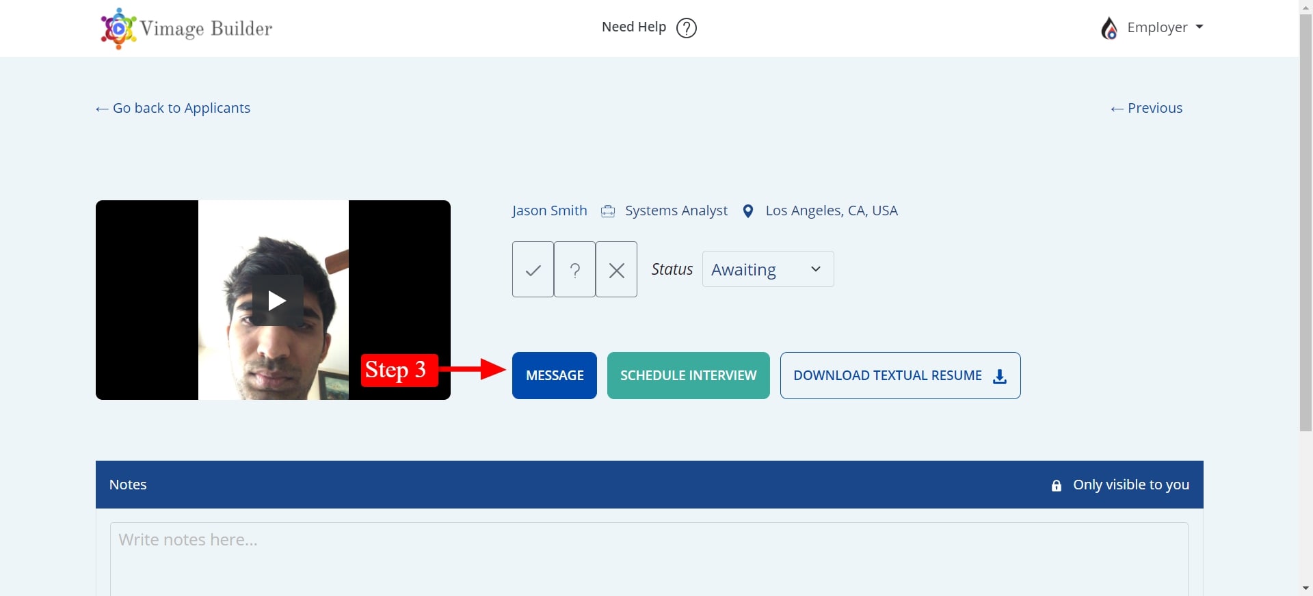1313x596 pixels.
Task: Click the Only visible to you label
Action: pos(1131,485)
